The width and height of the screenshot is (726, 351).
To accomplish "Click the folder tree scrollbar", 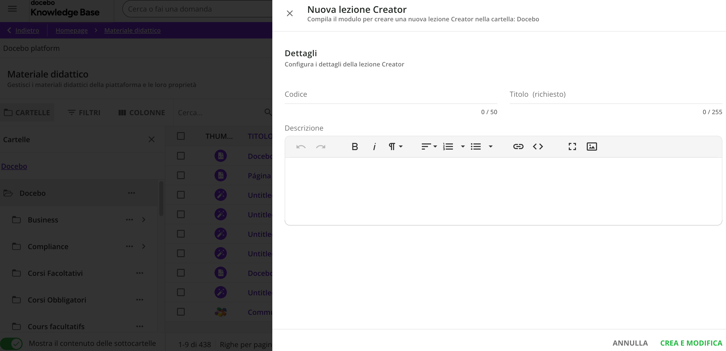I will [x=161, y=198].
